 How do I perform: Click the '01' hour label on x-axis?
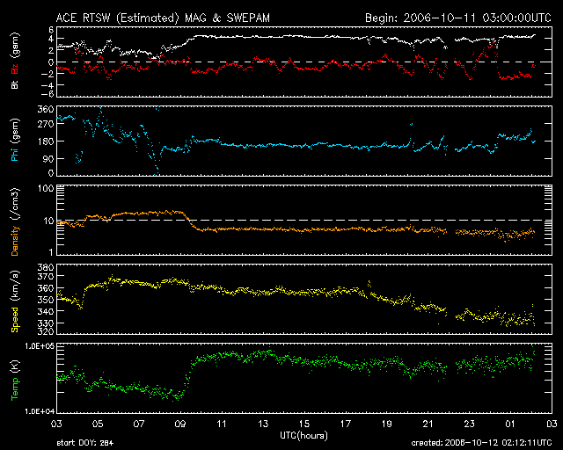pyautogui.click(x=510, y=424)
